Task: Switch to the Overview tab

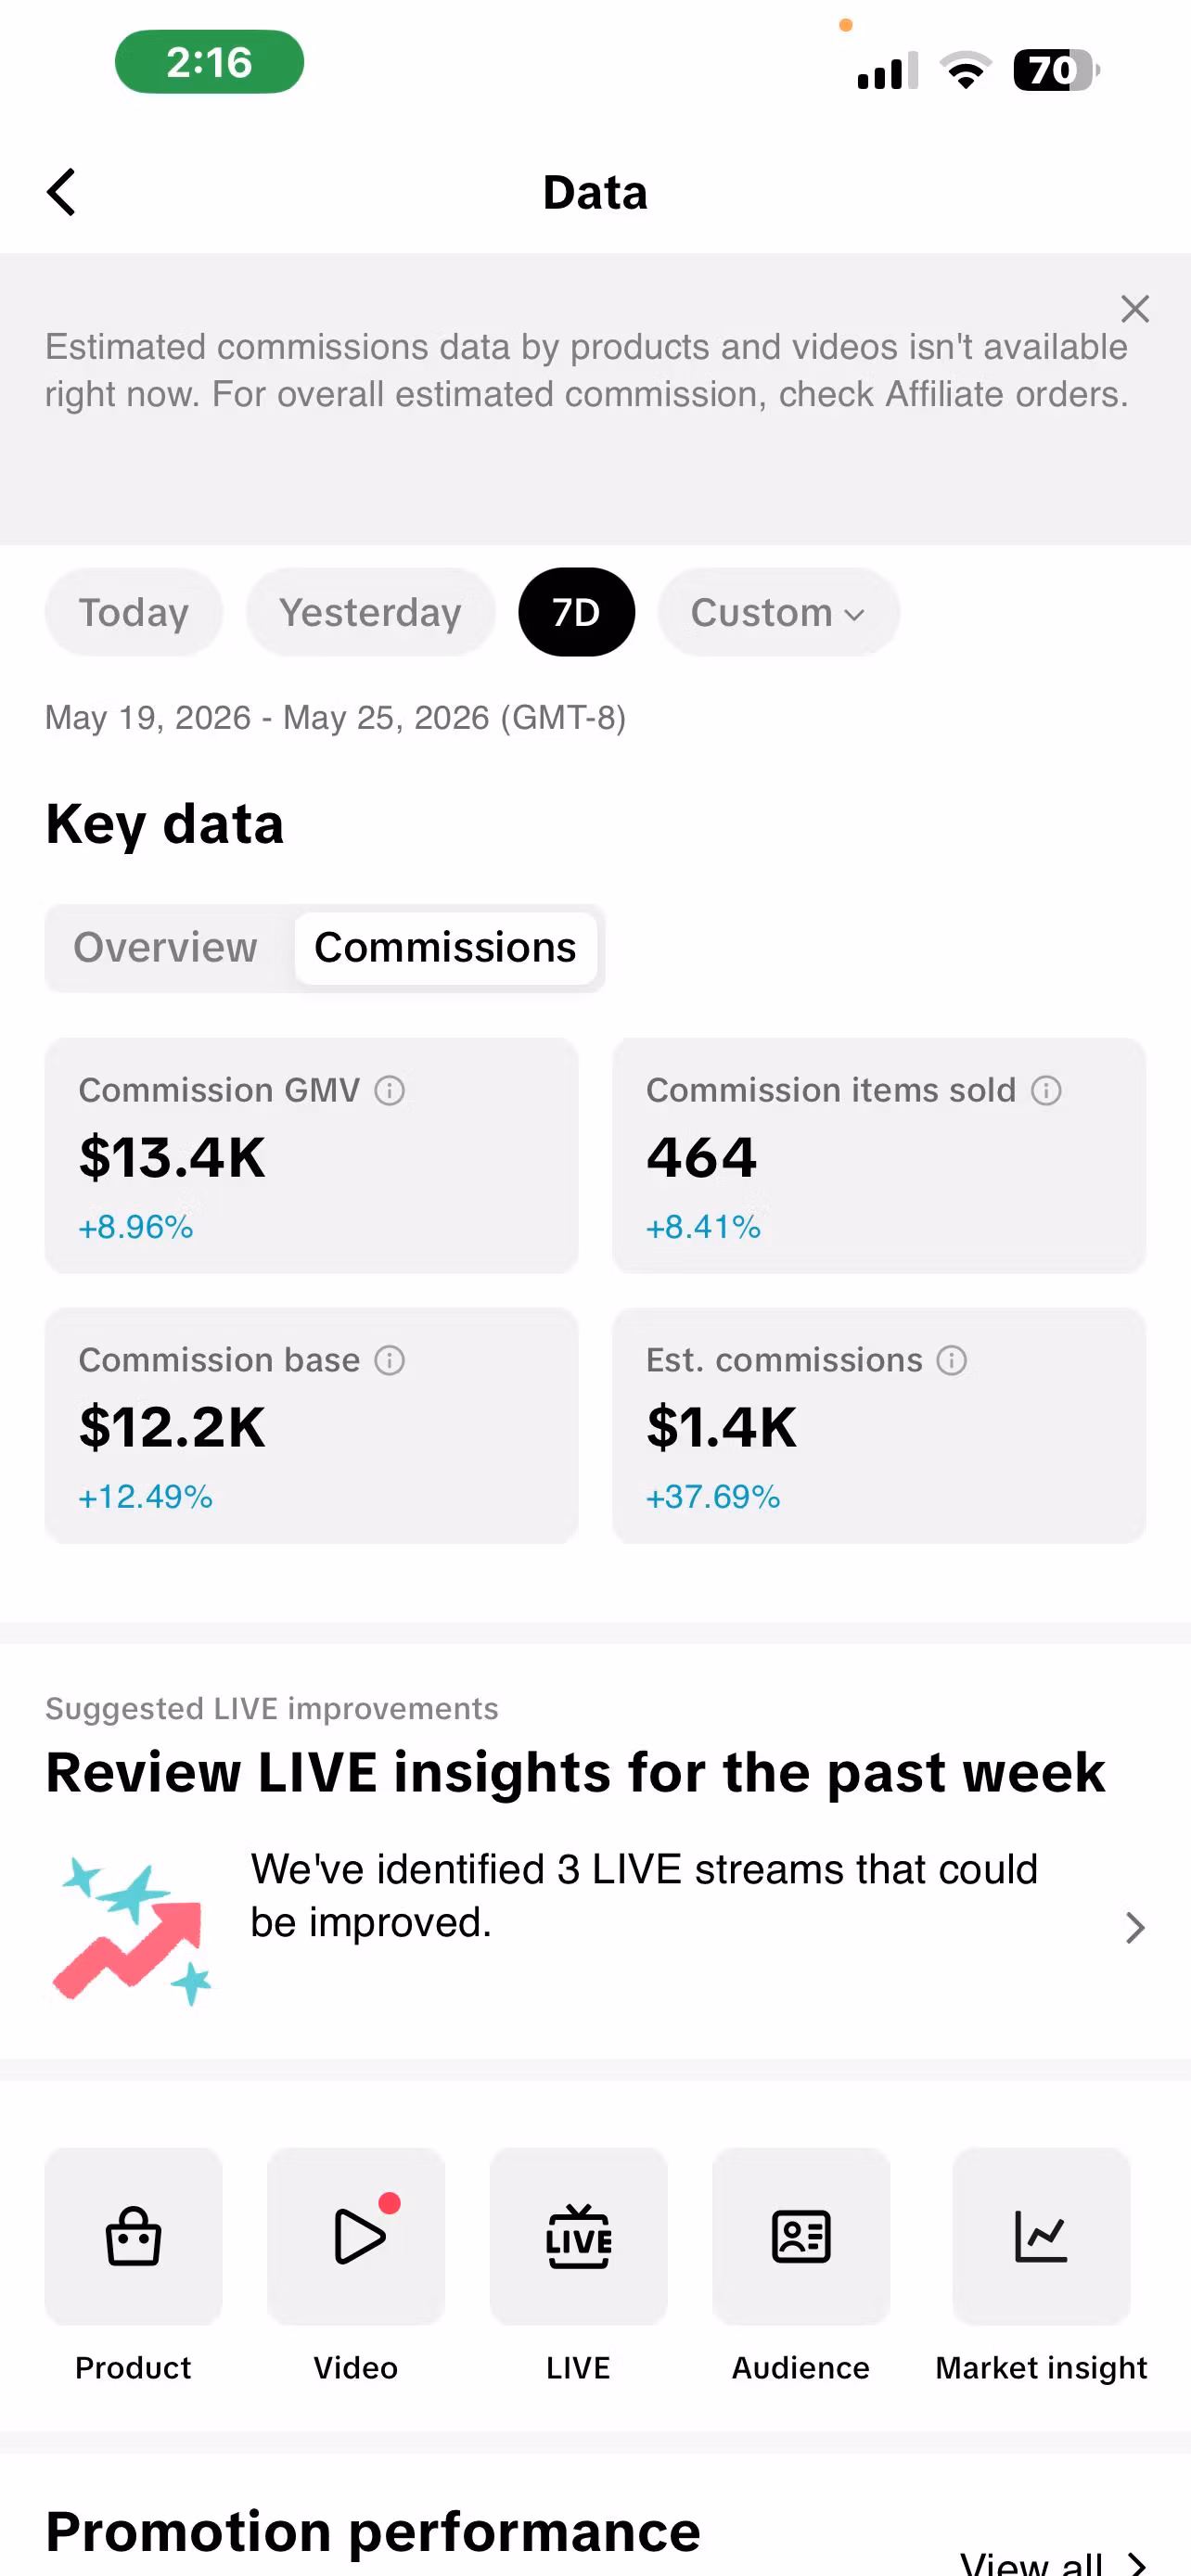Action: [166, 947]
